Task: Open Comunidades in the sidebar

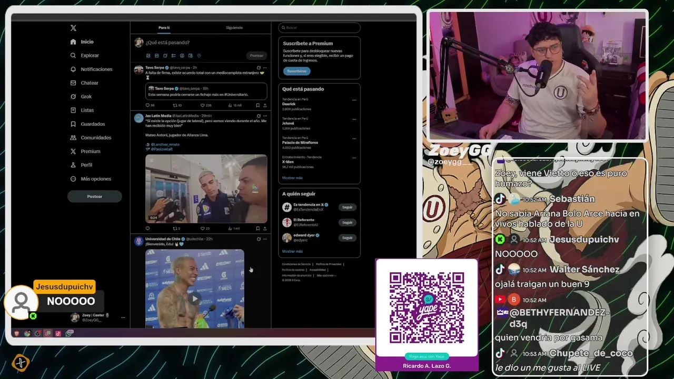Action: tap(91, 137)
